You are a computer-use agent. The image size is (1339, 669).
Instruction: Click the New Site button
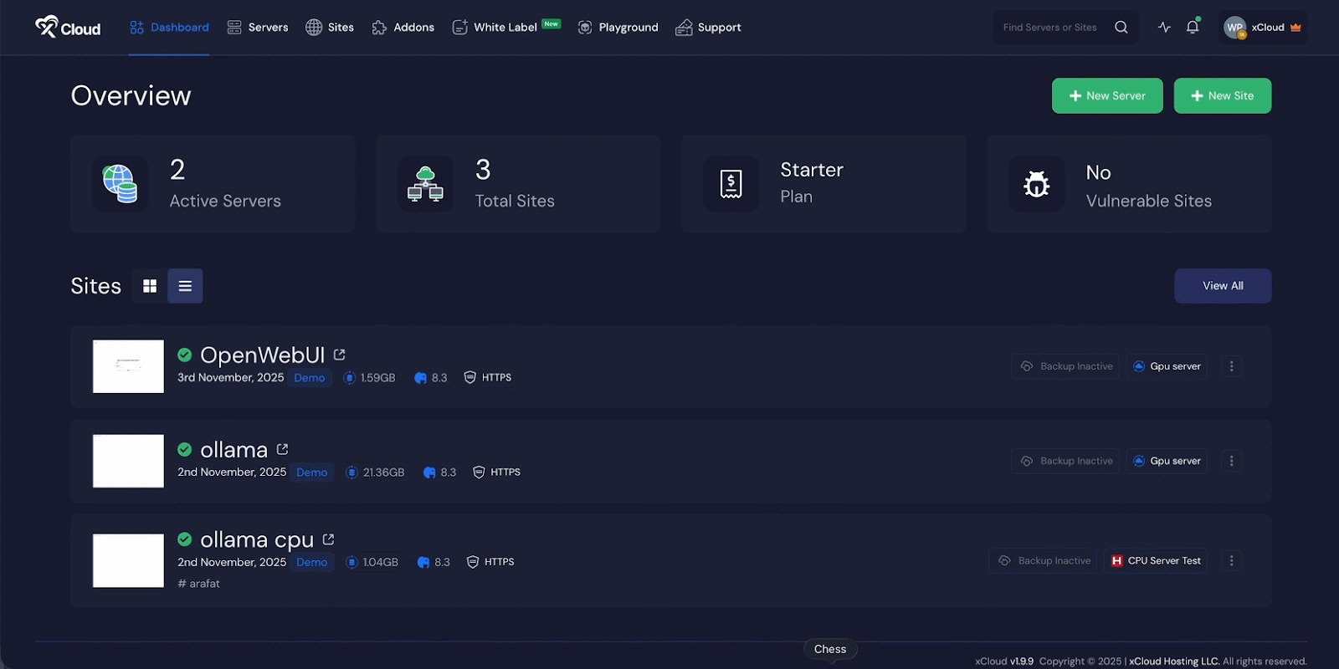[x=1223, y=96]
